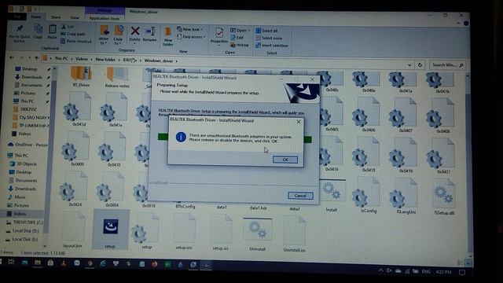This screenshot has height=283, width=503.
Task: Select the ISSetup.dll file
Action: click(443, 197)
